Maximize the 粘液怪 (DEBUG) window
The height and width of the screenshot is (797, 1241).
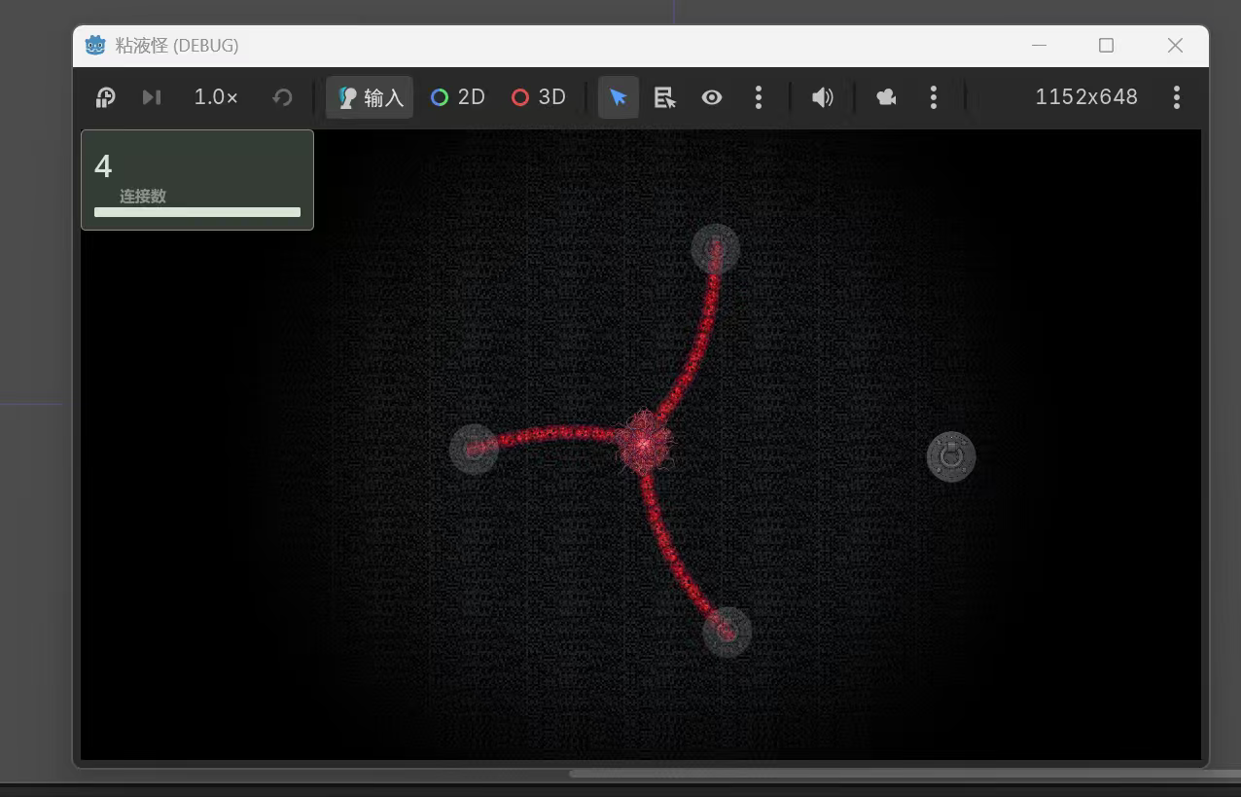tap(1106, 45)
